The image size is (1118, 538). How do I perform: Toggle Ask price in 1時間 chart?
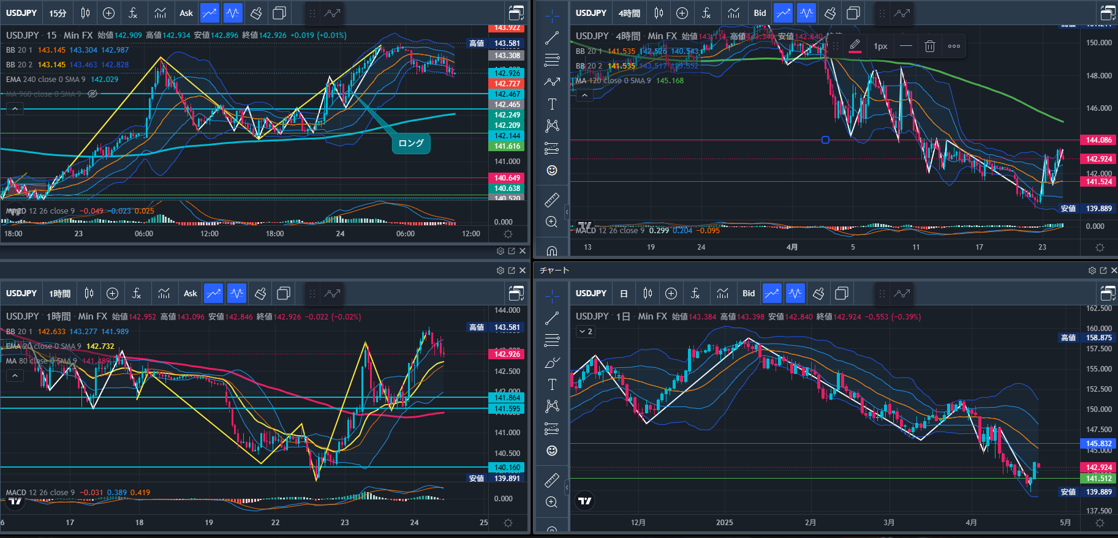[x=191, y=293]
